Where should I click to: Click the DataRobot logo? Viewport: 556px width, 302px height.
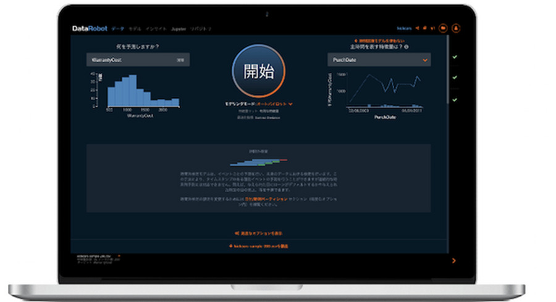click(x=88, y=28)
